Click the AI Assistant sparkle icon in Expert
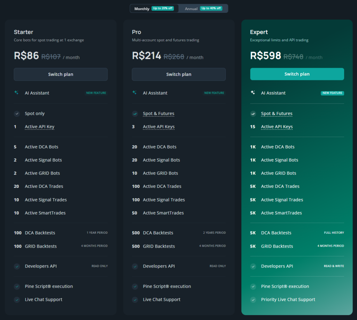This screenshot has width=357, height=320. 253,93
